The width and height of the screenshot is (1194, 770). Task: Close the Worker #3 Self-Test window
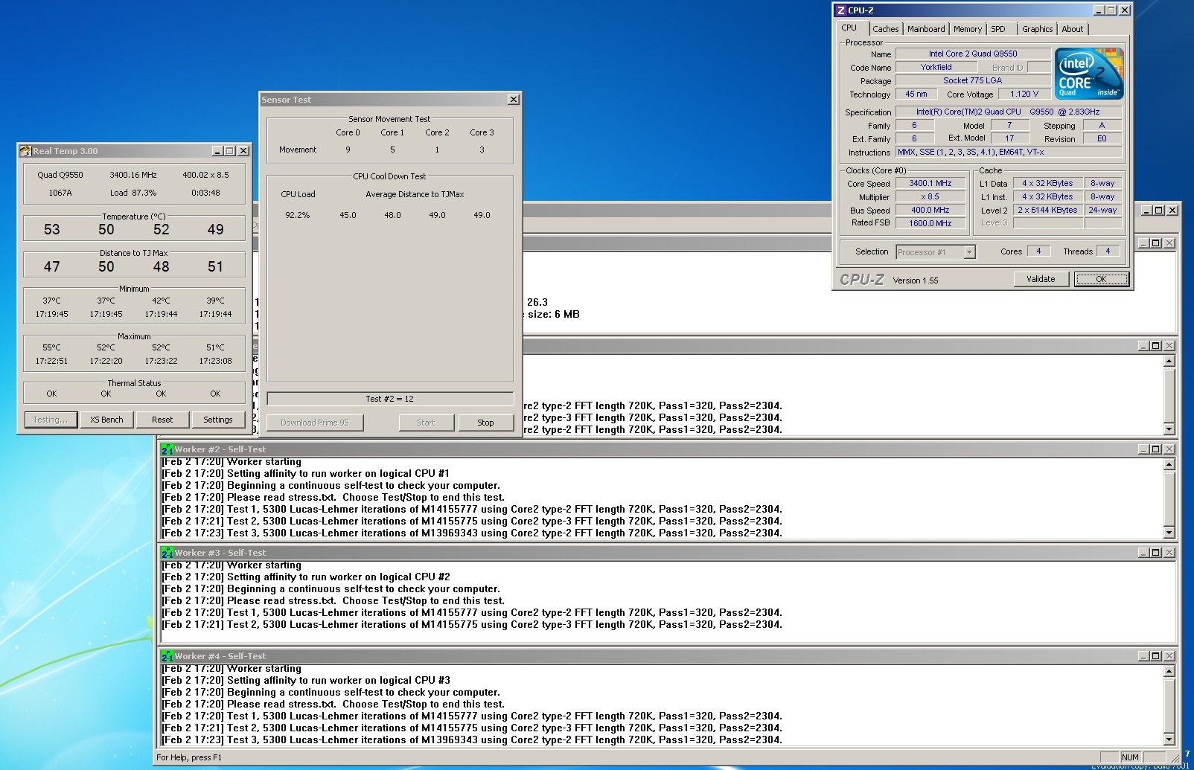coord(1169,553)
